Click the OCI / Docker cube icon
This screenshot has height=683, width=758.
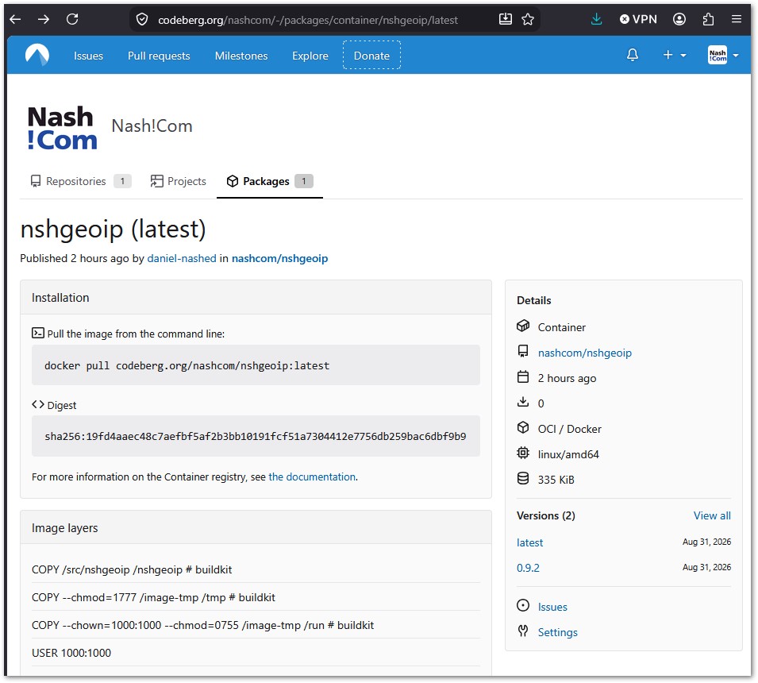pos(523,427)
